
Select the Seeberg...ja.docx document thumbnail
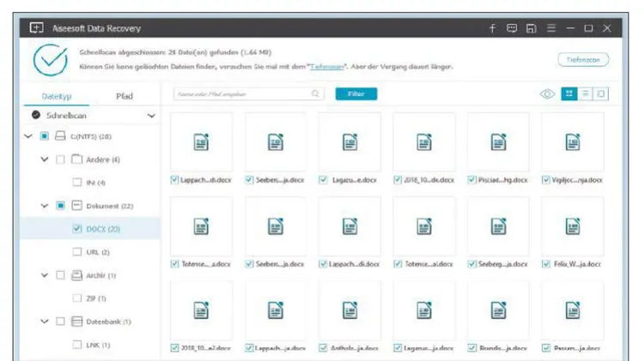[498, 226]
